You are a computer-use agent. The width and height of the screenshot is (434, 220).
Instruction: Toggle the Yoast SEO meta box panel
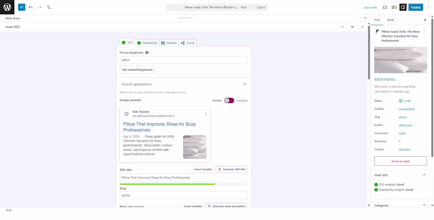click(362, 27)
